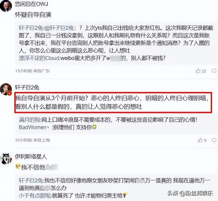Click the orange V verification badge
Viewport: 218px width, 201px height.
(x=10, y=93)
